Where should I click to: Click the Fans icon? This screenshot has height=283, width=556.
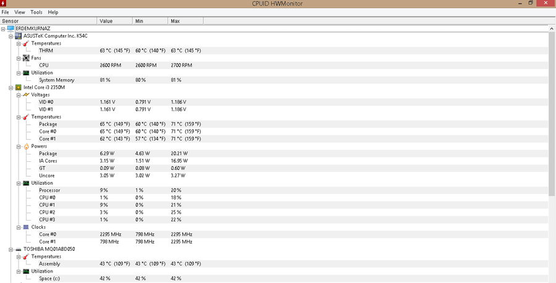(26, 58)
